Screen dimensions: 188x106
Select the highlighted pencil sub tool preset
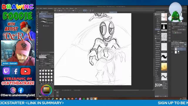click(46, 16)
